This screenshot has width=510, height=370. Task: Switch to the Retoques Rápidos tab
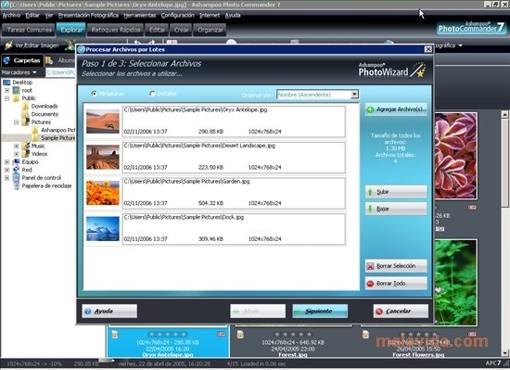(116, 30)
